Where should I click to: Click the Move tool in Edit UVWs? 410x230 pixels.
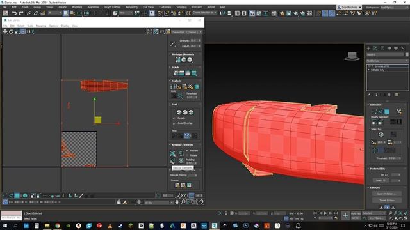pos(5,31)
